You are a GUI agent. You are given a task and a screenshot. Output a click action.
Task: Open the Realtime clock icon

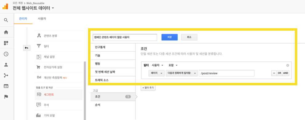tap(6, 54)
